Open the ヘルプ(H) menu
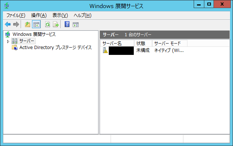Viewport: 233px width, 146px height. 82,15
